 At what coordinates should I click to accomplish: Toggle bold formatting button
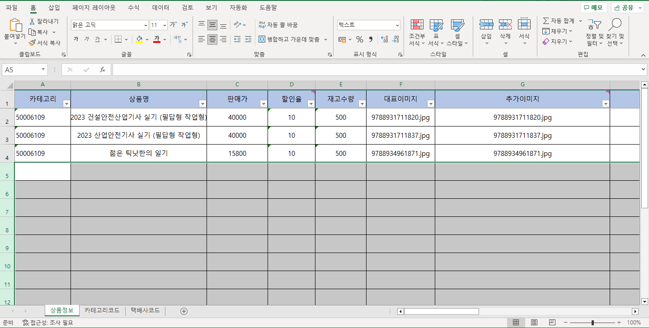click(76, 39)
